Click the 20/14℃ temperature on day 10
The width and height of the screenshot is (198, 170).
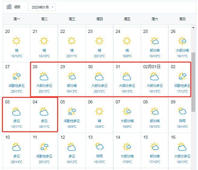[17, 162]
